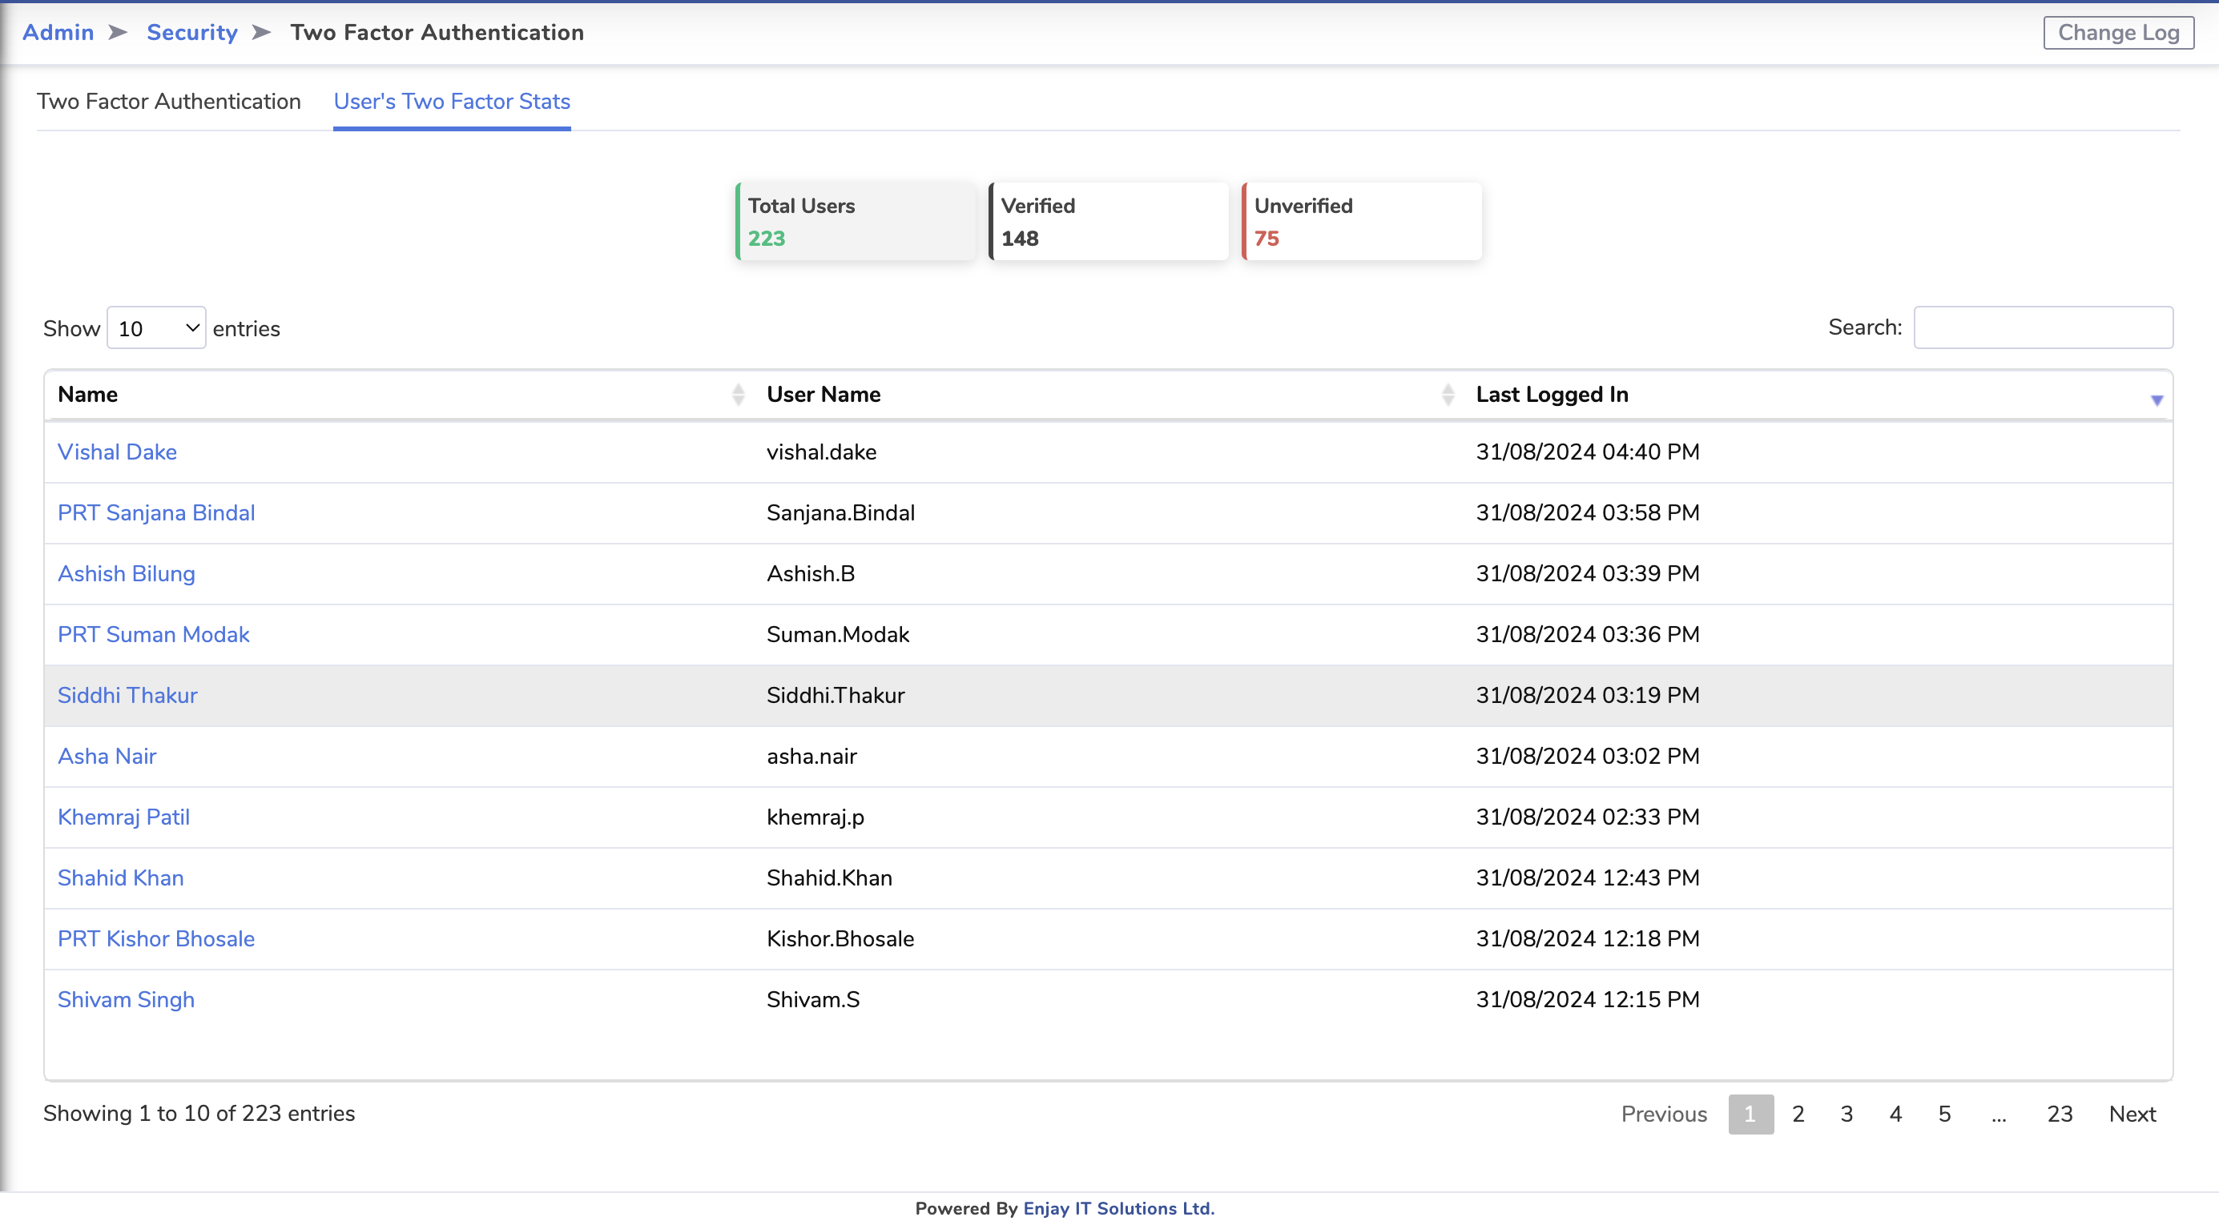This screenshot has width=2219, height=1225.
Task: Select username cell Shivam.S
Action: tap(813, 999)
